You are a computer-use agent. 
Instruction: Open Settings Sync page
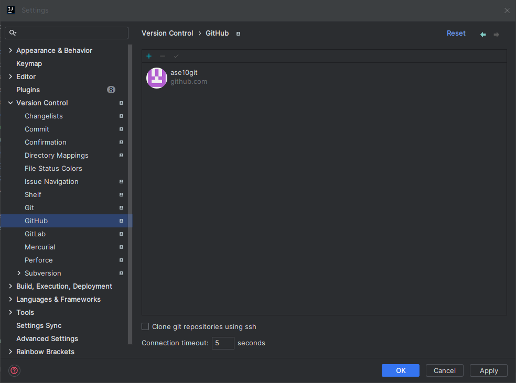point(39,325)
